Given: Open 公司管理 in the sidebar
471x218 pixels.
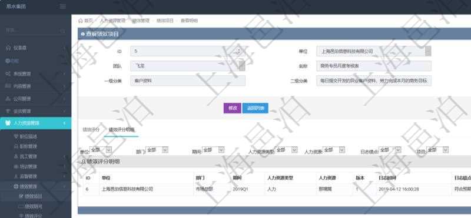Looking at the screenshot, I should coord(22,99).
